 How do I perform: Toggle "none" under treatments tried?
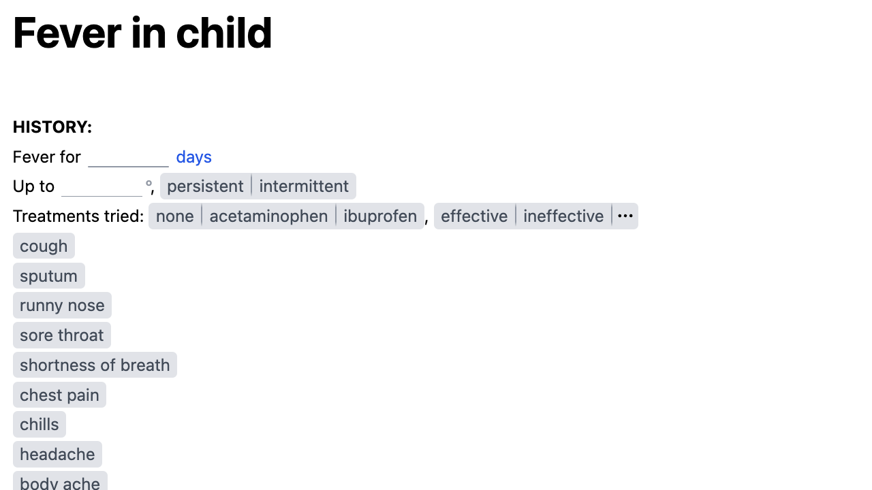tap(174, 216)
